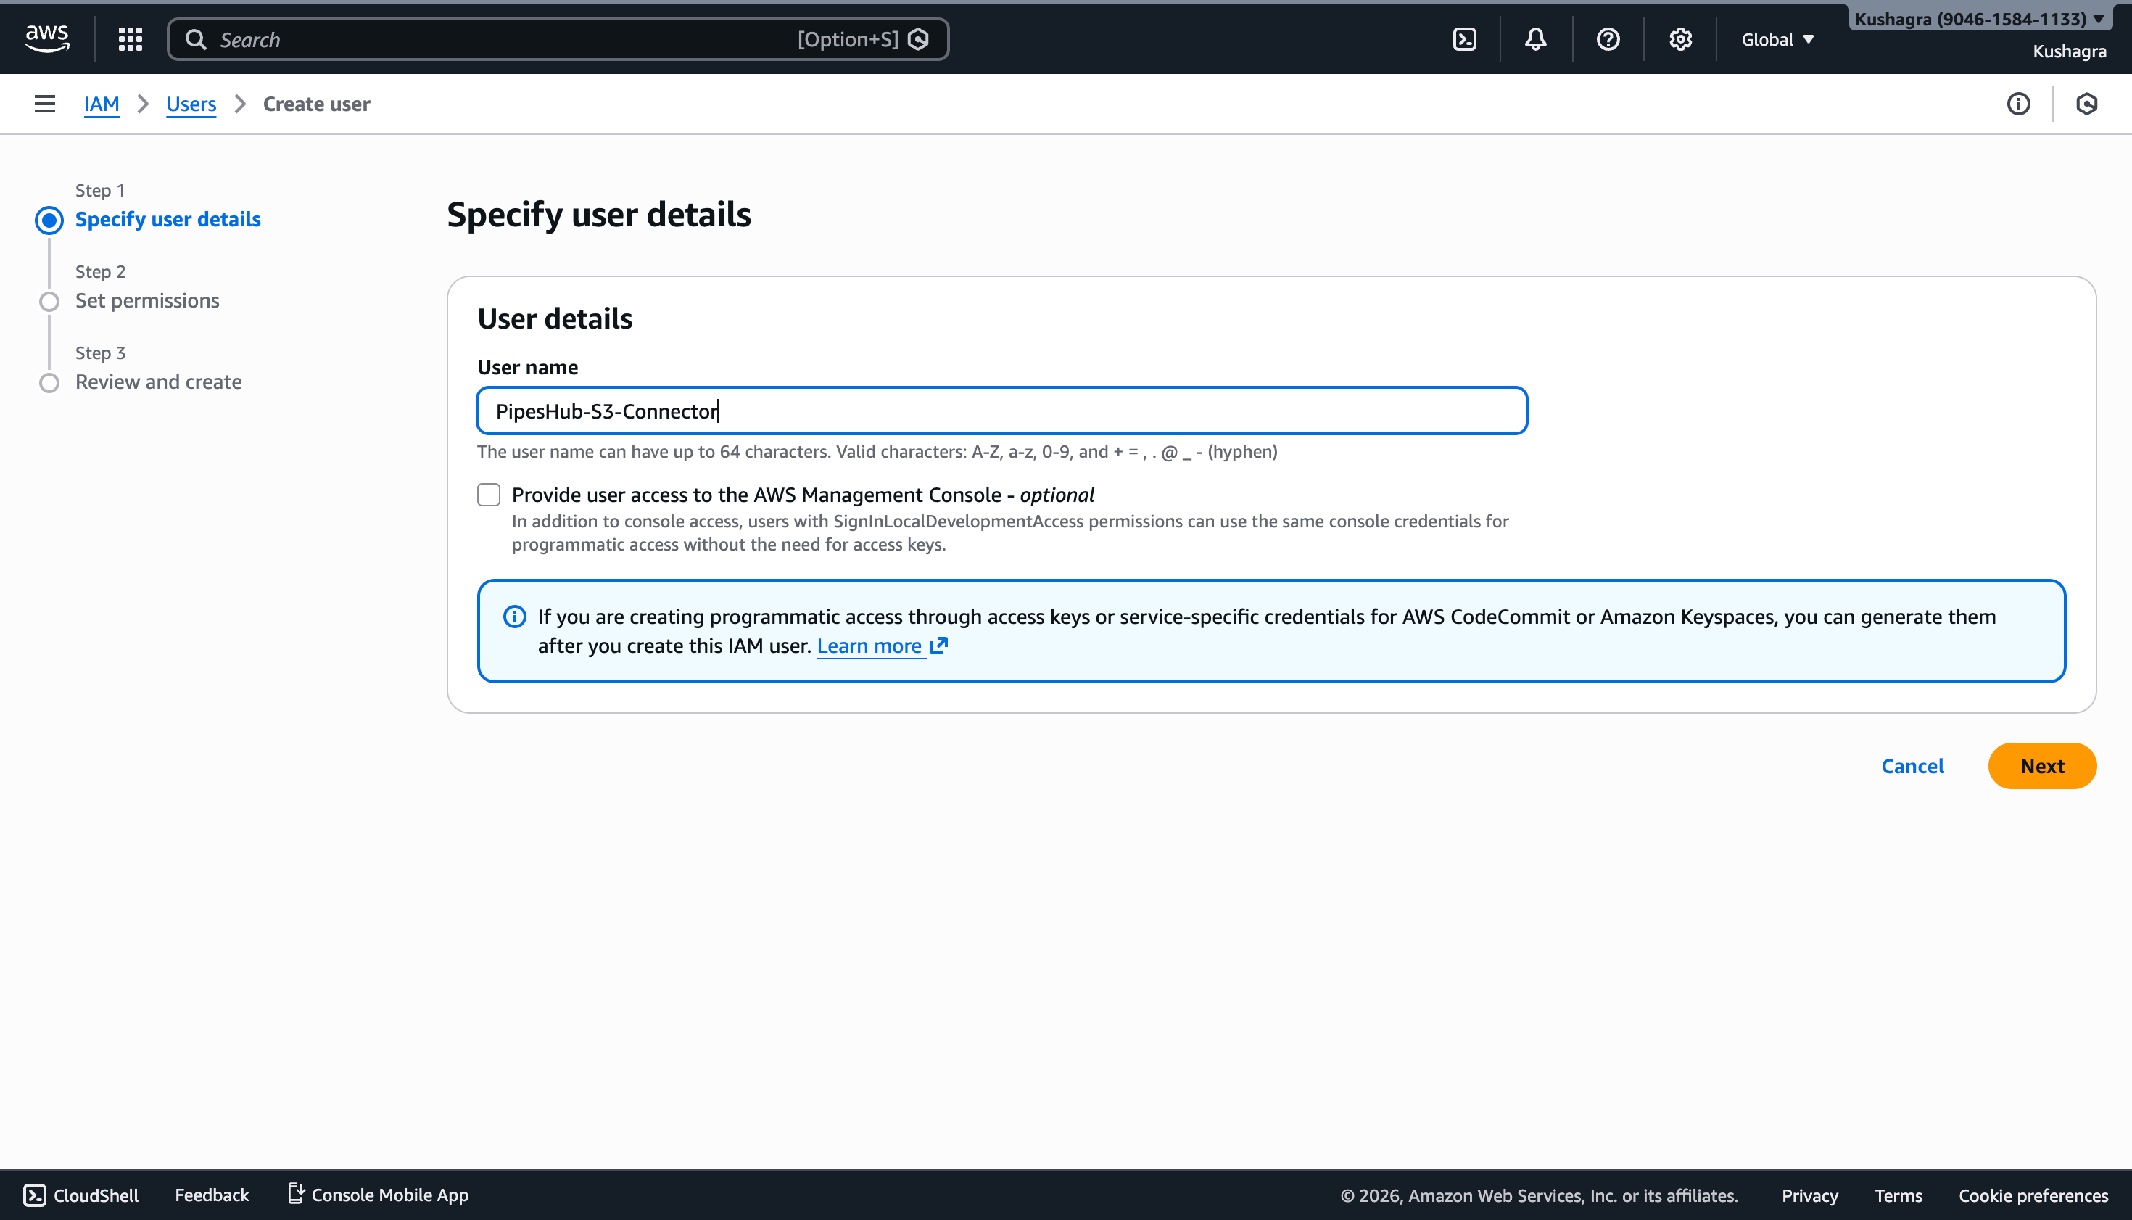
Task: Click the User name field label
Action: (x=528, y=367)
